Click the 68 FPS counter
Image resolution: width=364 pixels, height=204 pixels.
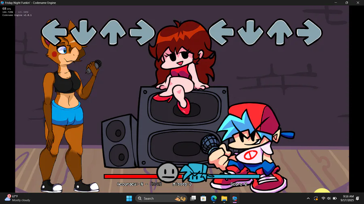(6, 8)
